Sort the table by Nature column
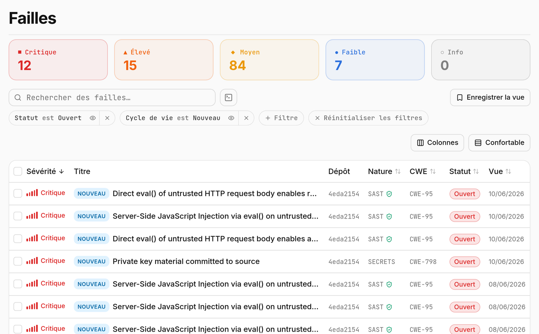This screenshot has width=539, height=334. (x=384, y=171)
